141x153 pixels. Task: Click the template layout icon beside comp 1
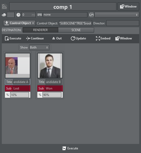pos(4,6)
